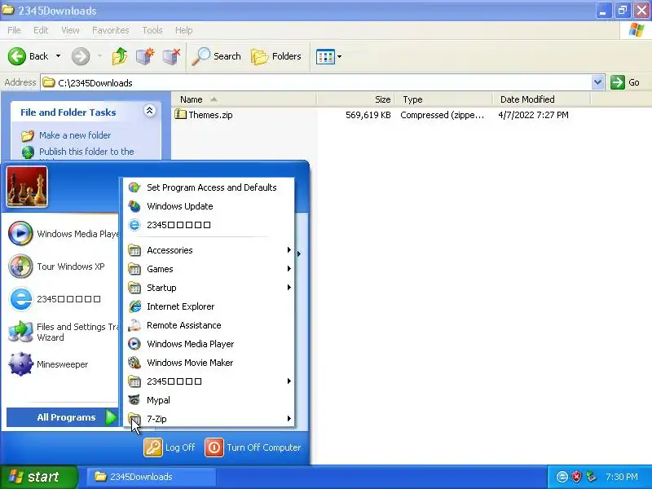Expand the Views dropdown arrow
The height and width of the screenshot is (489, 652).
click(339, 56)
